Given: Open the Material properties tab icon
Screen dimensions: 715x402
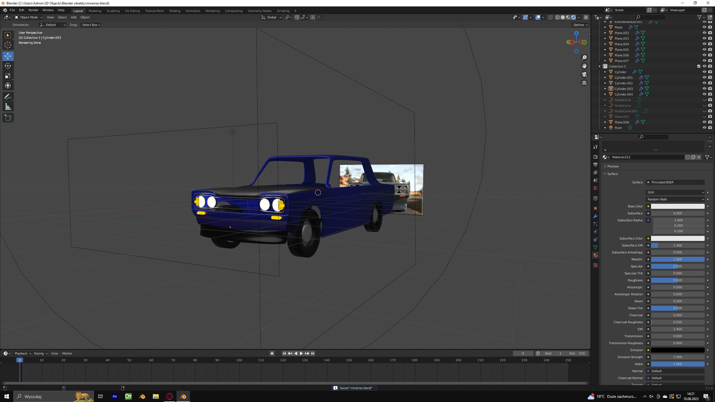Looking at the screenshot, I should click(595, 255).
